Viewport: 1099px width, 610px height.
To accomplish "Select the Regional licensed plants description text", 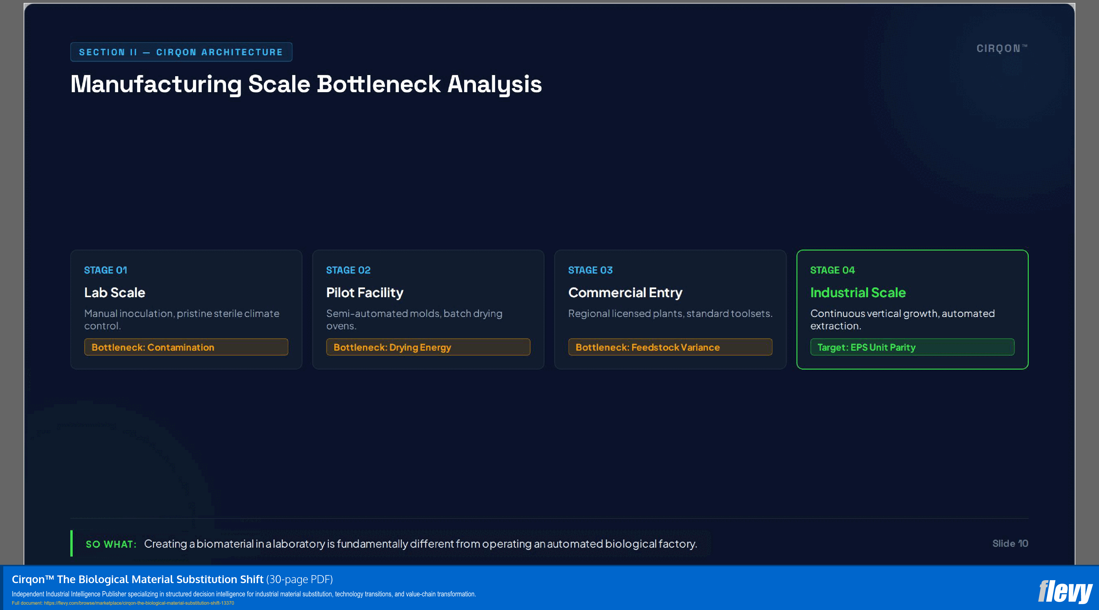I will pos(670,313).
